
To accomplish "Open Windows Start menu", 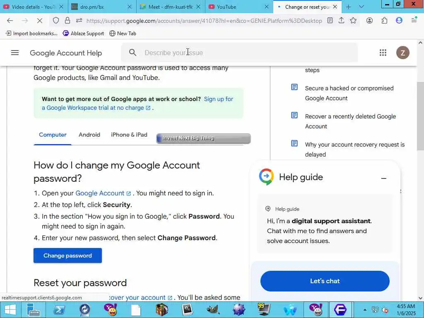I will 10,310.
